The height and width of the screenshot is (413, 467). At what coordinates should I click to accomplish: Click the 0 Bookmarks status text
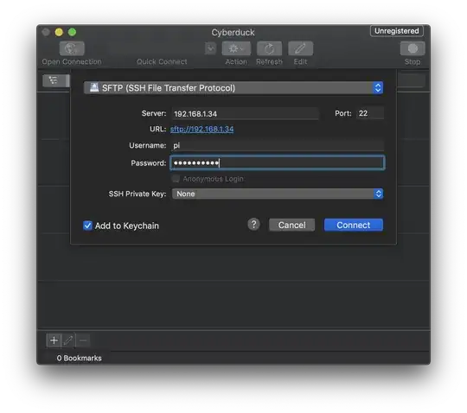(79, 358)
